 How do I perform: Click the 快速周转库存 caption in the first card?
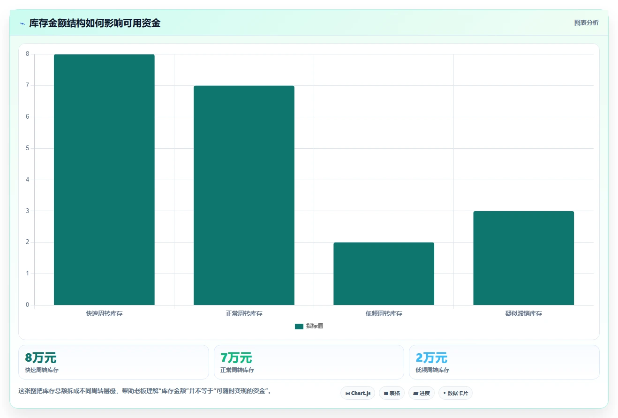coord(42,370)
